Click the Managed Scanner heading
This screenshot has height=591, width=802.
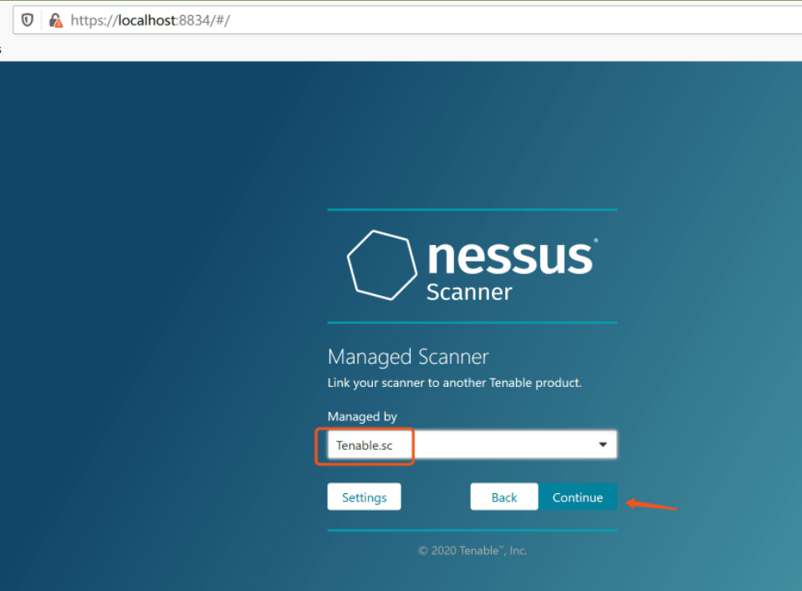click(x=408, y=357)
